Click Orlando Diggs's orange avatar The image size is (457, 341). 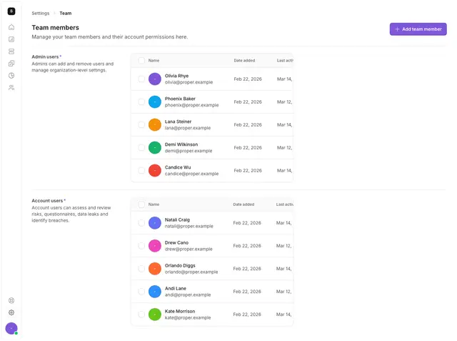coord(155,269)
